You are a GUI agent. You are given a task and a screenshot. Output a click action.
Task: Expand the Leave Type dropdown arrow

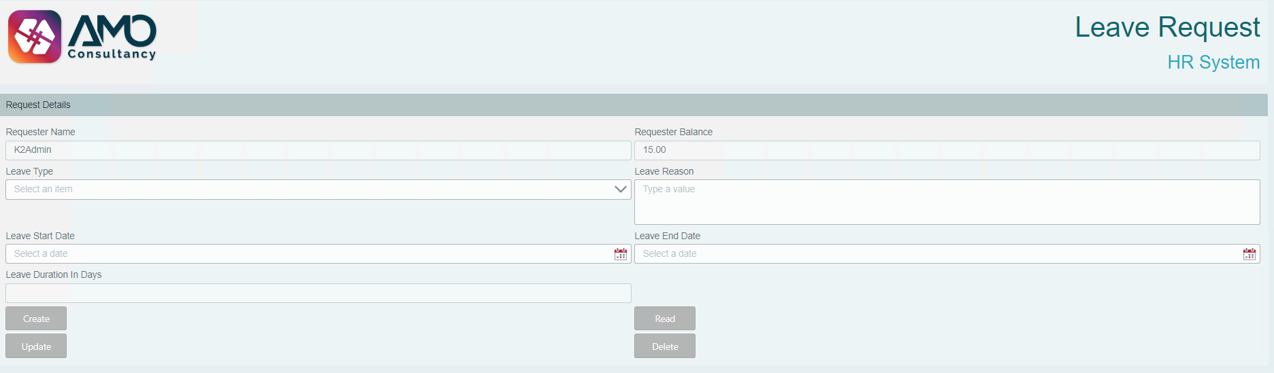coord(620,190)
